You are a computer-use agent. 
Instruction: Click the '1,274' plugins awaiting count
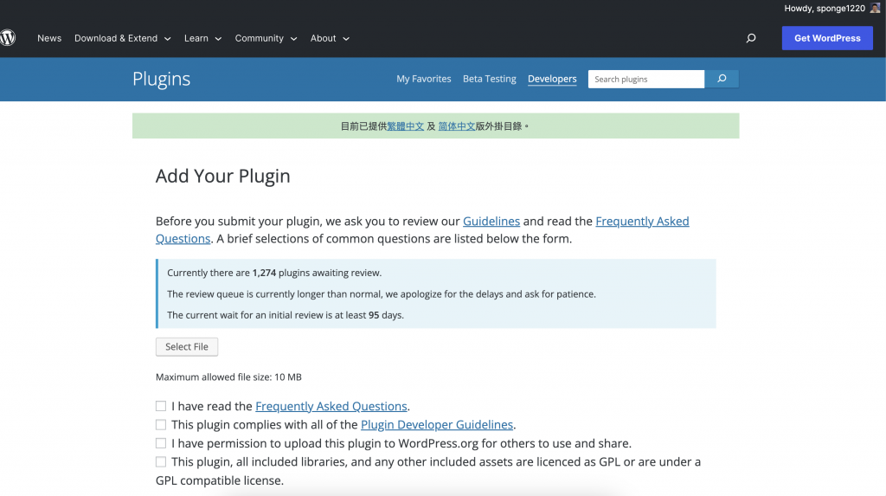(x=264, y=273)
